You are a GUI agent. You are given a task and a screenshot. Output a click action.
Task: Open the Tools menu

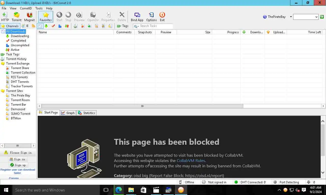pos(39,8)
